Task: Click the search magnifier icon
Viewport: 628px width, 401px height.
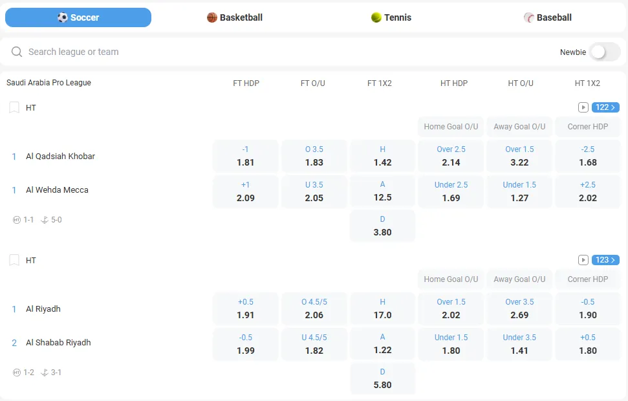Action: [17, 52]
